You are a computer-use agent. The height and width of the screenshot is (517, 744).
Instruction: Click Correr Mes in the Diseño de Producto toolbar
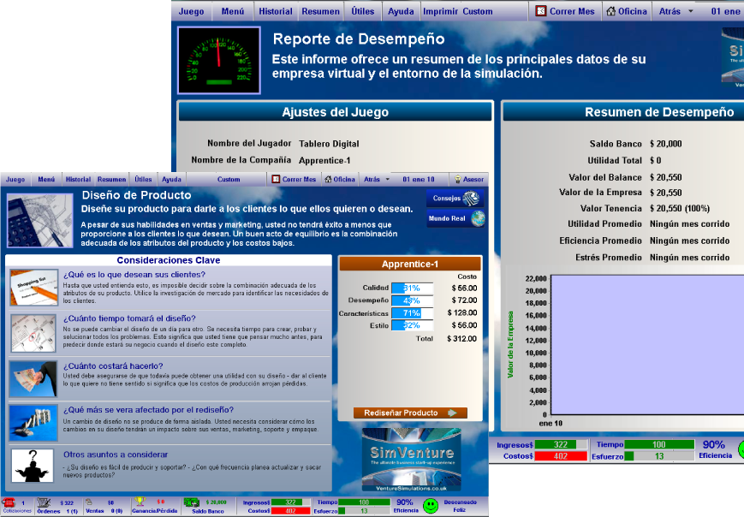click(294, 180)
